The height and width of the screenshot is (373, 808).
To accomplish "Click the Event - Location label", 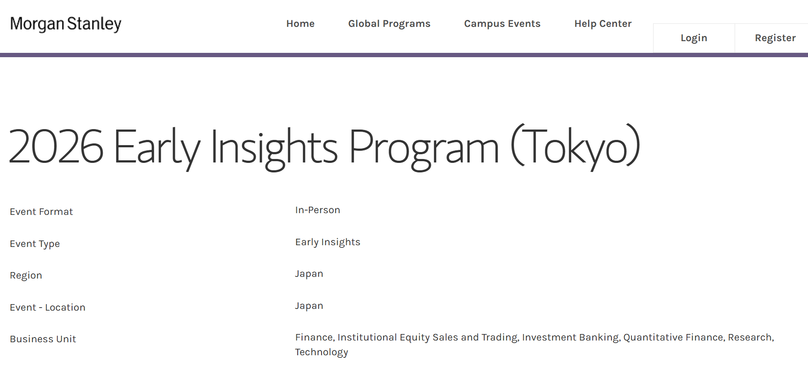I will [48, 308].
